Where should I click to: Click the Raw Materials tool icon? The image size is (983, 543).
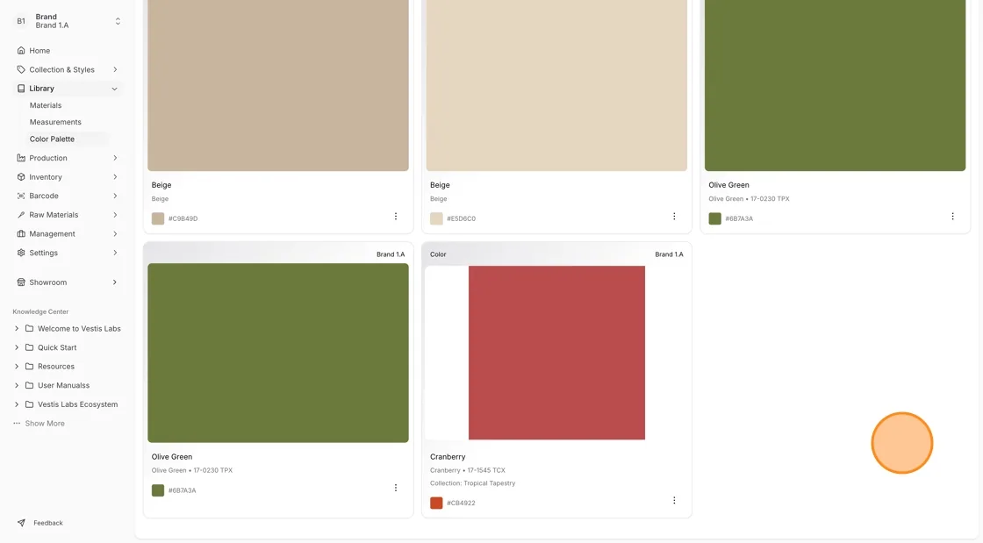tap(21, 215)
